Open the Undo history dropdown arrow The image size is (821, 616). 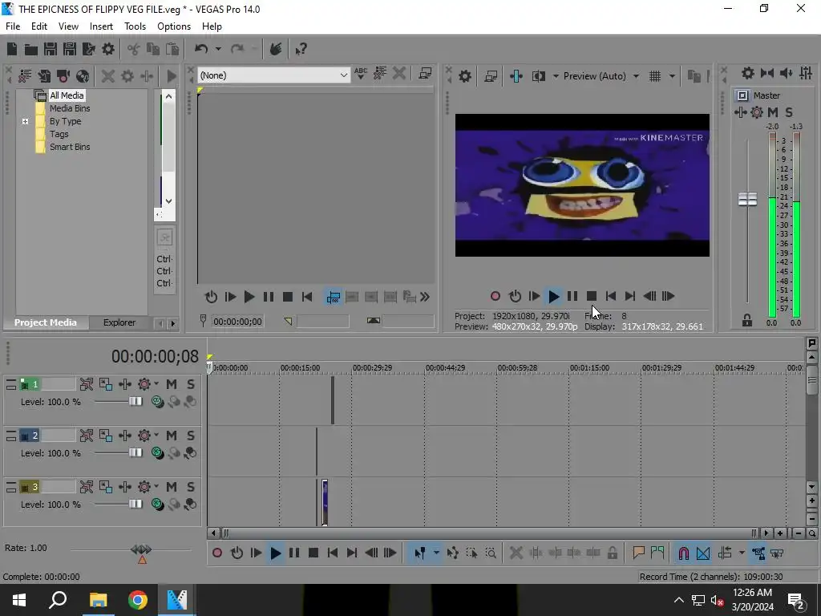(218, 49)
